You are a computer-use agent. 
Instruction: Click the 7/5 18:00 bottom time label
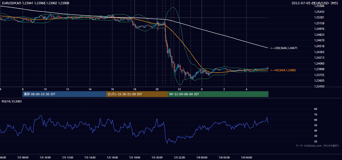pos(135,158)
